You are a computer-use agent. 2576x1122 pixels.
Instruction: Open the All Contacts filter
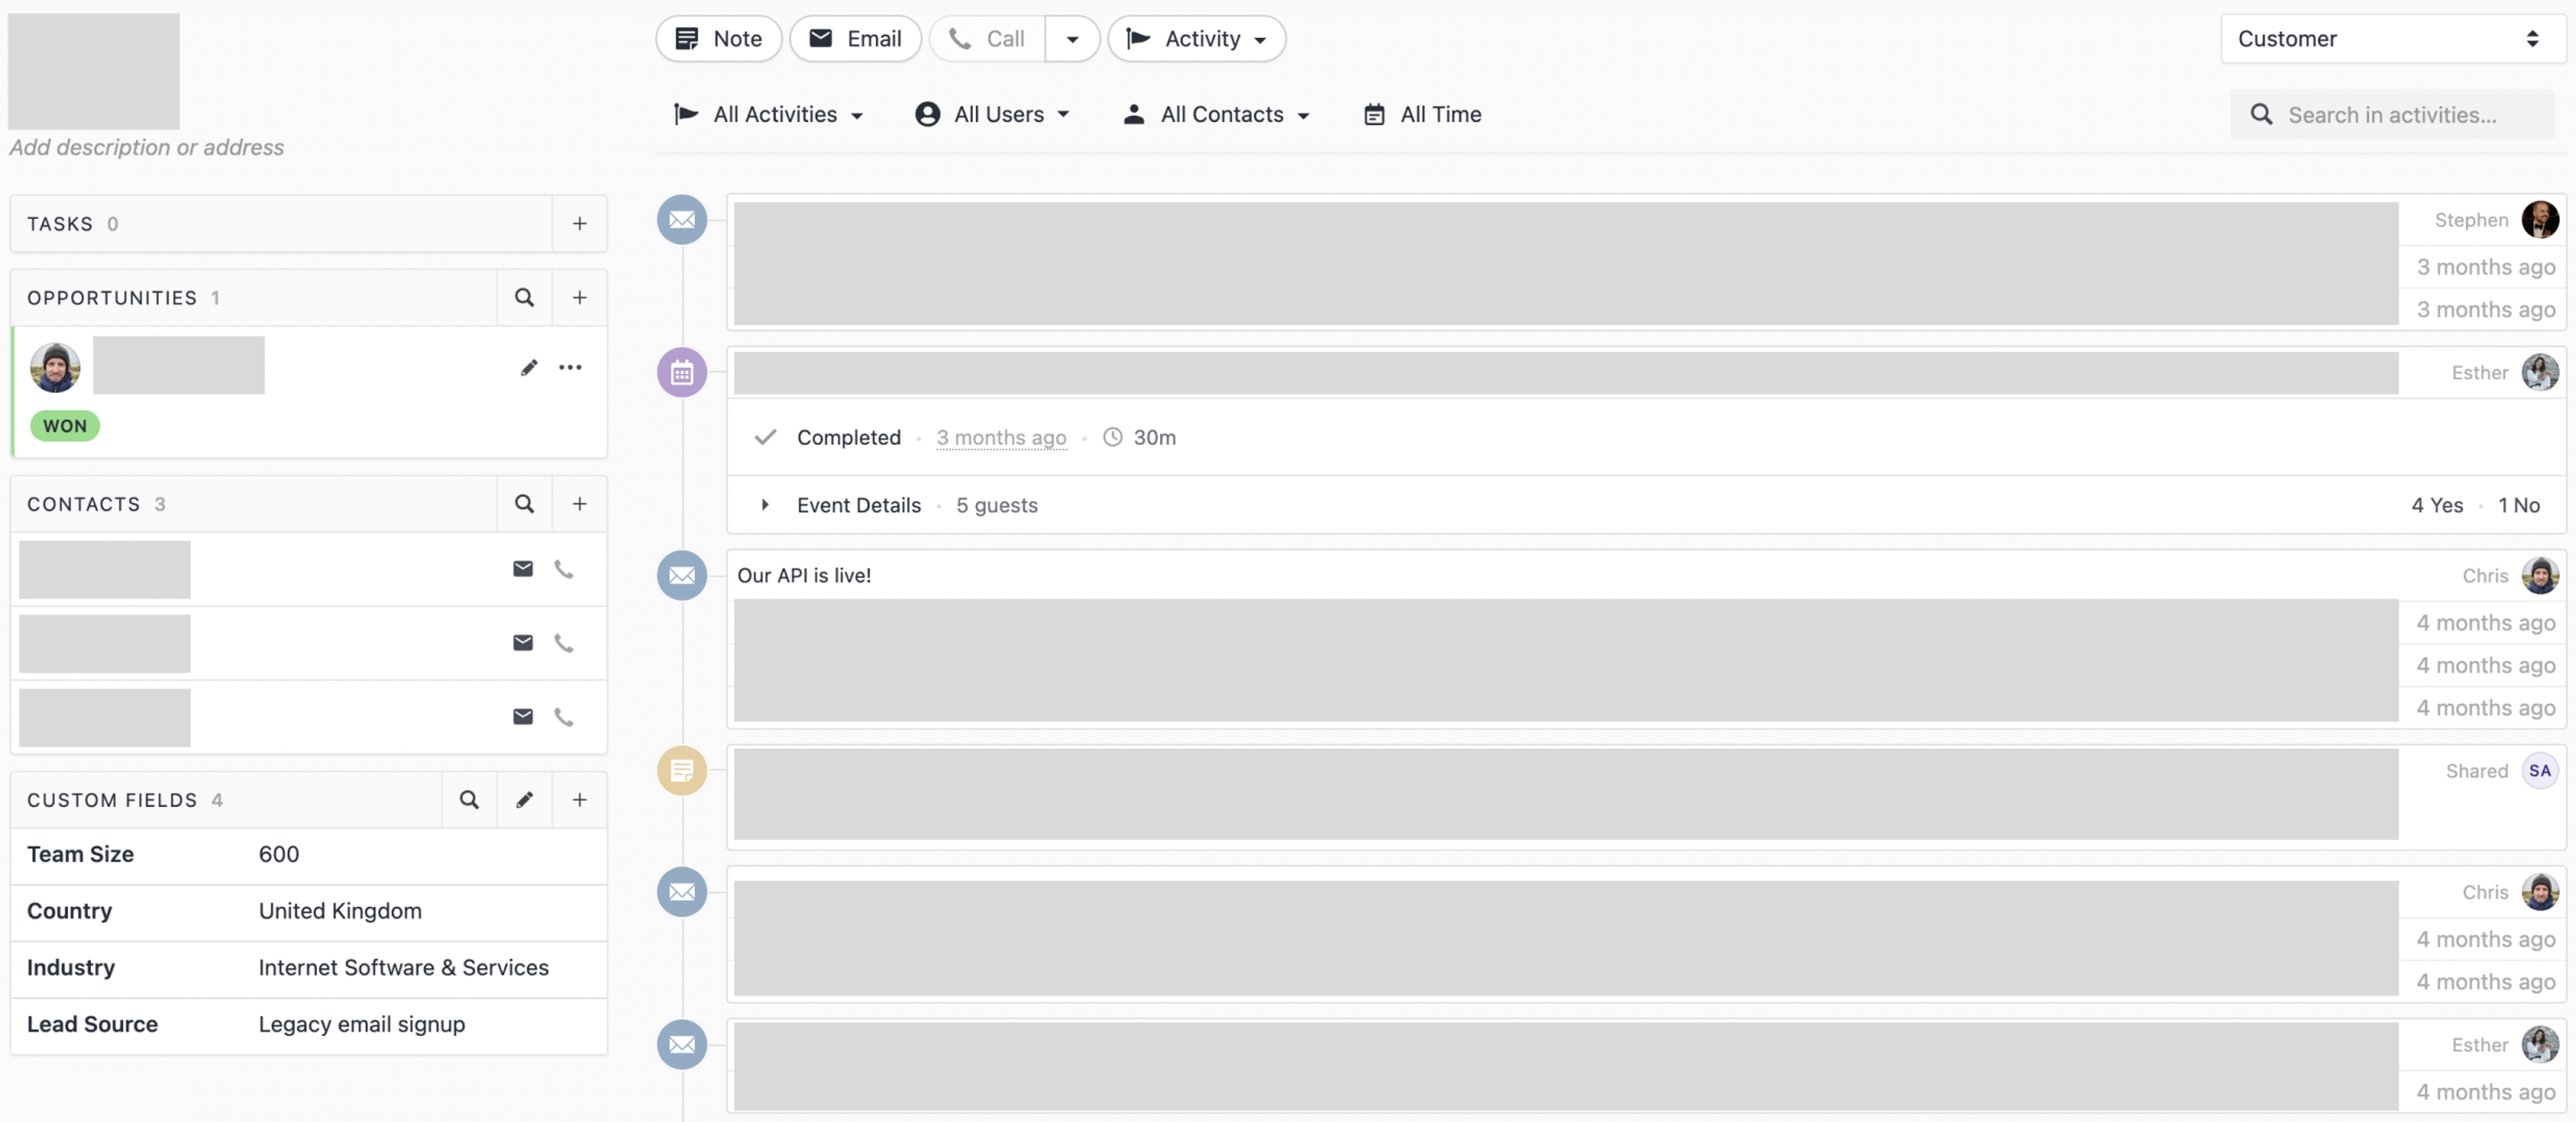[1217, 114]
